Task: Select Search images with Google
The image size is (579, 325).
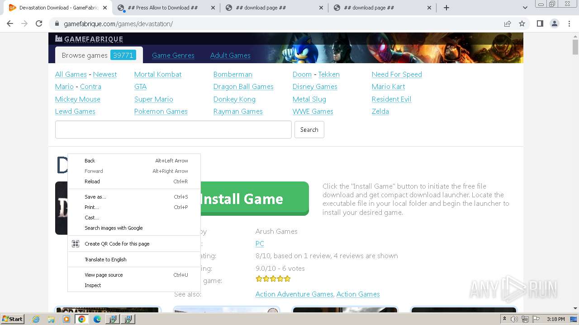Action: (x=134, y=228)
